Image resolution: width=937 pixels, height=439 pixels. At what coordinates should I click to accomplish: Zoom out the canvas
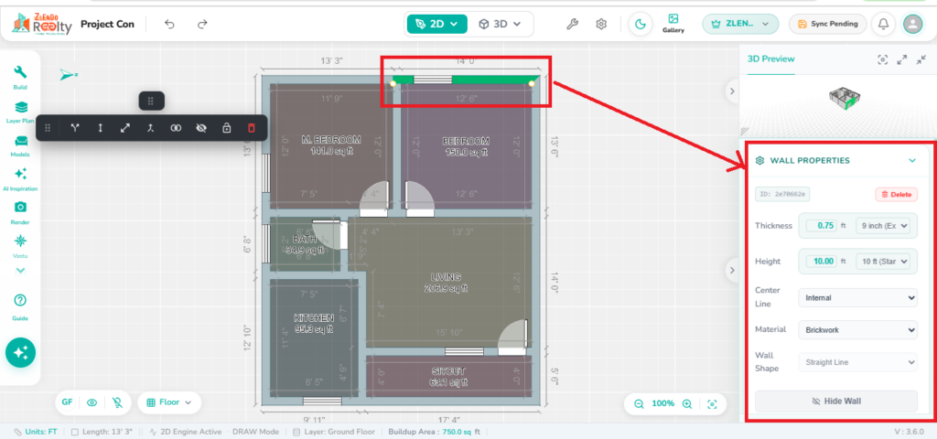tap(639, 403)
